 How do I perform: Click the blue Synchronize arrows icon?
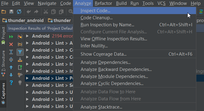point(19,12)
